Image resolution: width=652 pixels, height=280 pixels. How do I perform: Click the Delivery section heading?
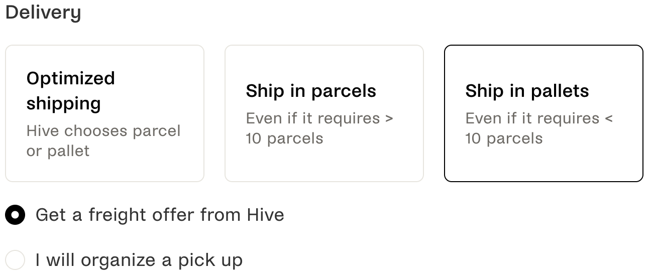pyautogui.click(x=43, y=13)
